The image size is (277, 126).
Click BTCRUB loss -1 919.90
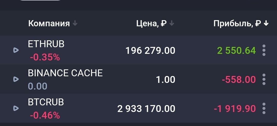235,109
